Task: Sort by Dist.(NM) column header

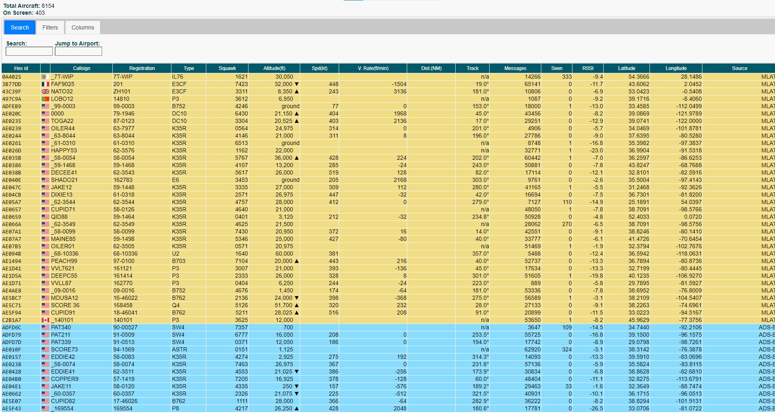Action: [x=431, y=68]
